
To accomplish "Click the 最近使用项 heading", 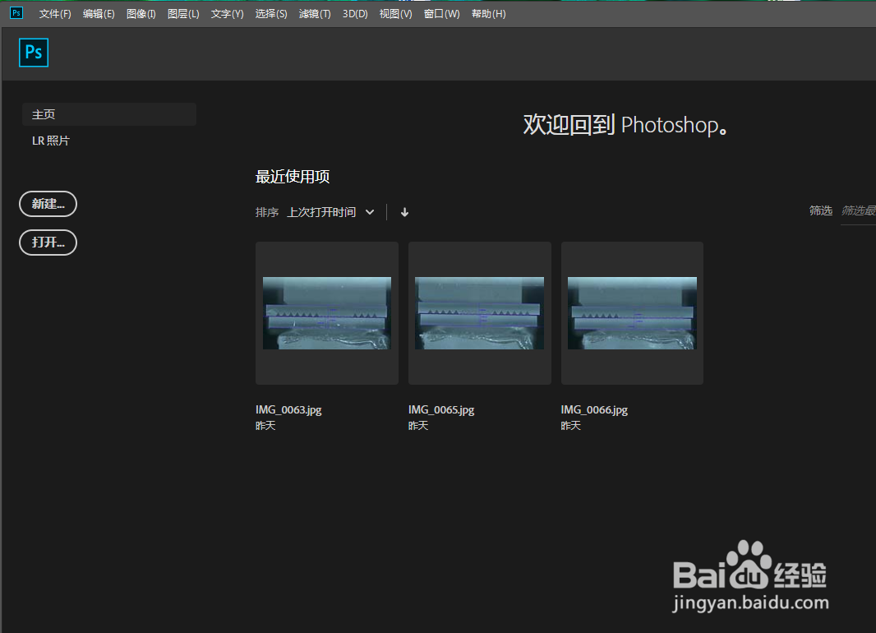I will (x=293, y=177).
